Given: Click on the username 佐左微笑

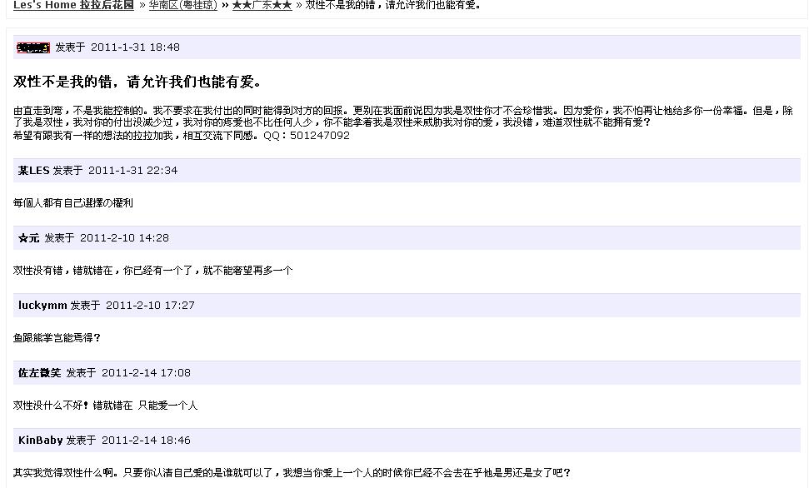Looking at the screenshot, I should pos(39,373).
